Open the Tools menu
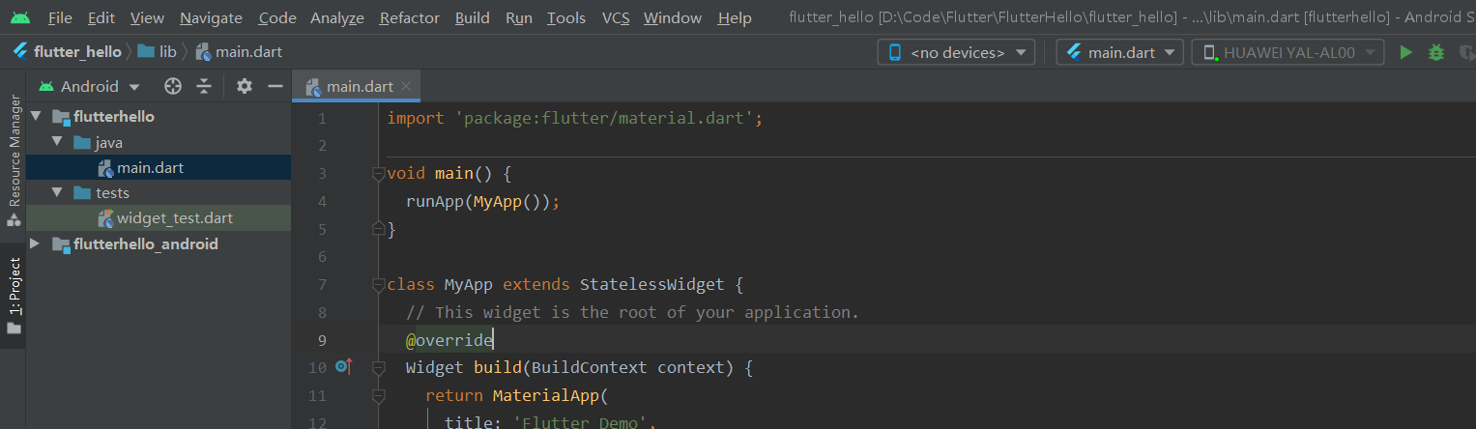 pos(566,17)
